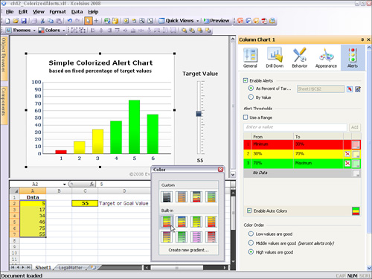
Task: Click the Copy toolbar icon
Action: 51,21
